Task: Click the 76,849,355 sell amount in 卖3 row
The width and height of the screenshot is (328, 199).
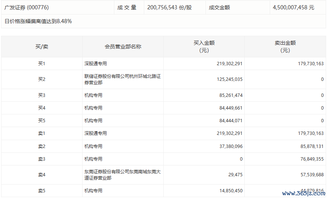Action: point(309,159)
